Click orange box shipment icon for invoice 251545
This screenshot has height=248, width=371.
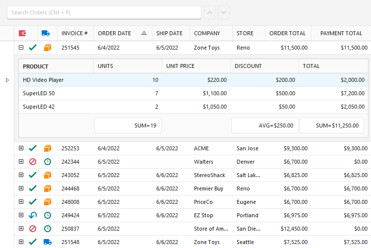[x=48, y=48]
